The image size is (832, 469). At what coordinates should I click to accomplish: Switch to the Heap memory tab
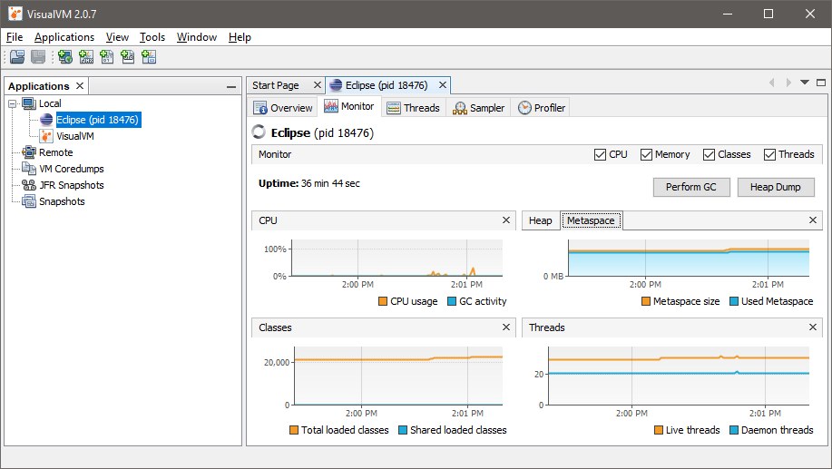pos(540,220)
